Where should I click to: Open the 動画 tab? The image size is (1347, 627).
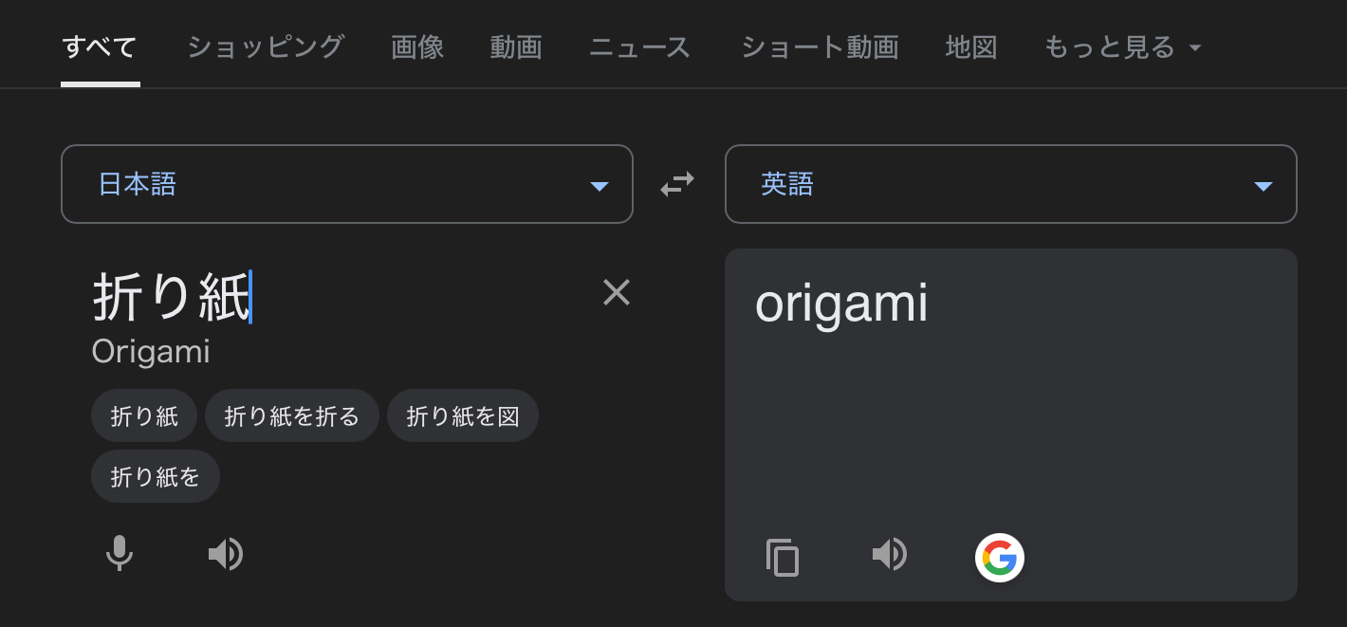[516, 46]
